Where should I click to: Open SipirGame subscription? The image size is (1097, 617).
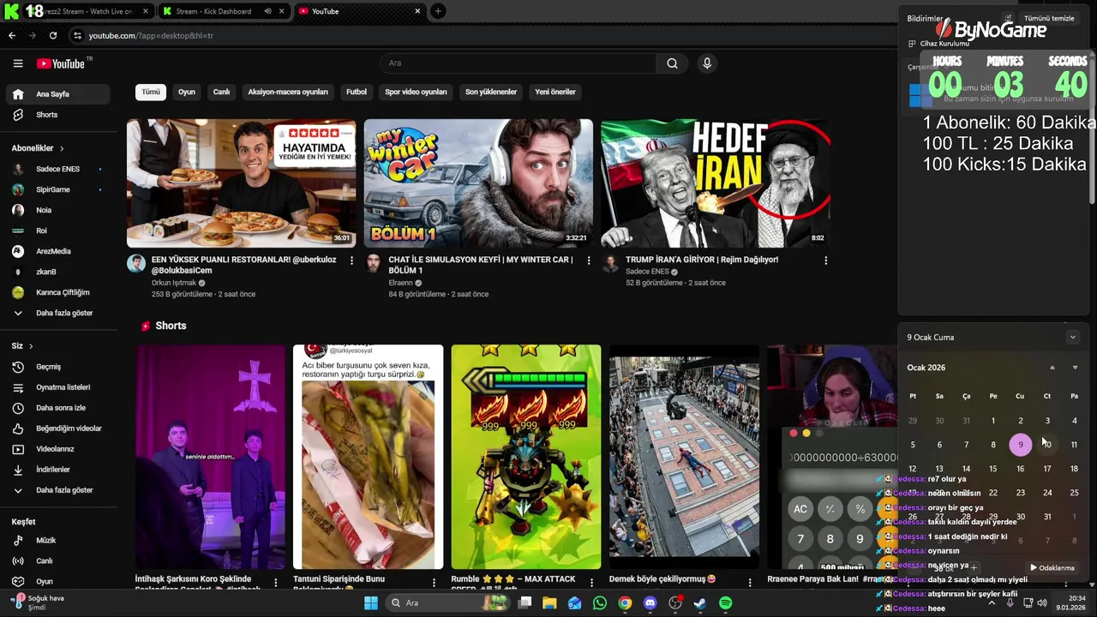coord(58,189)
